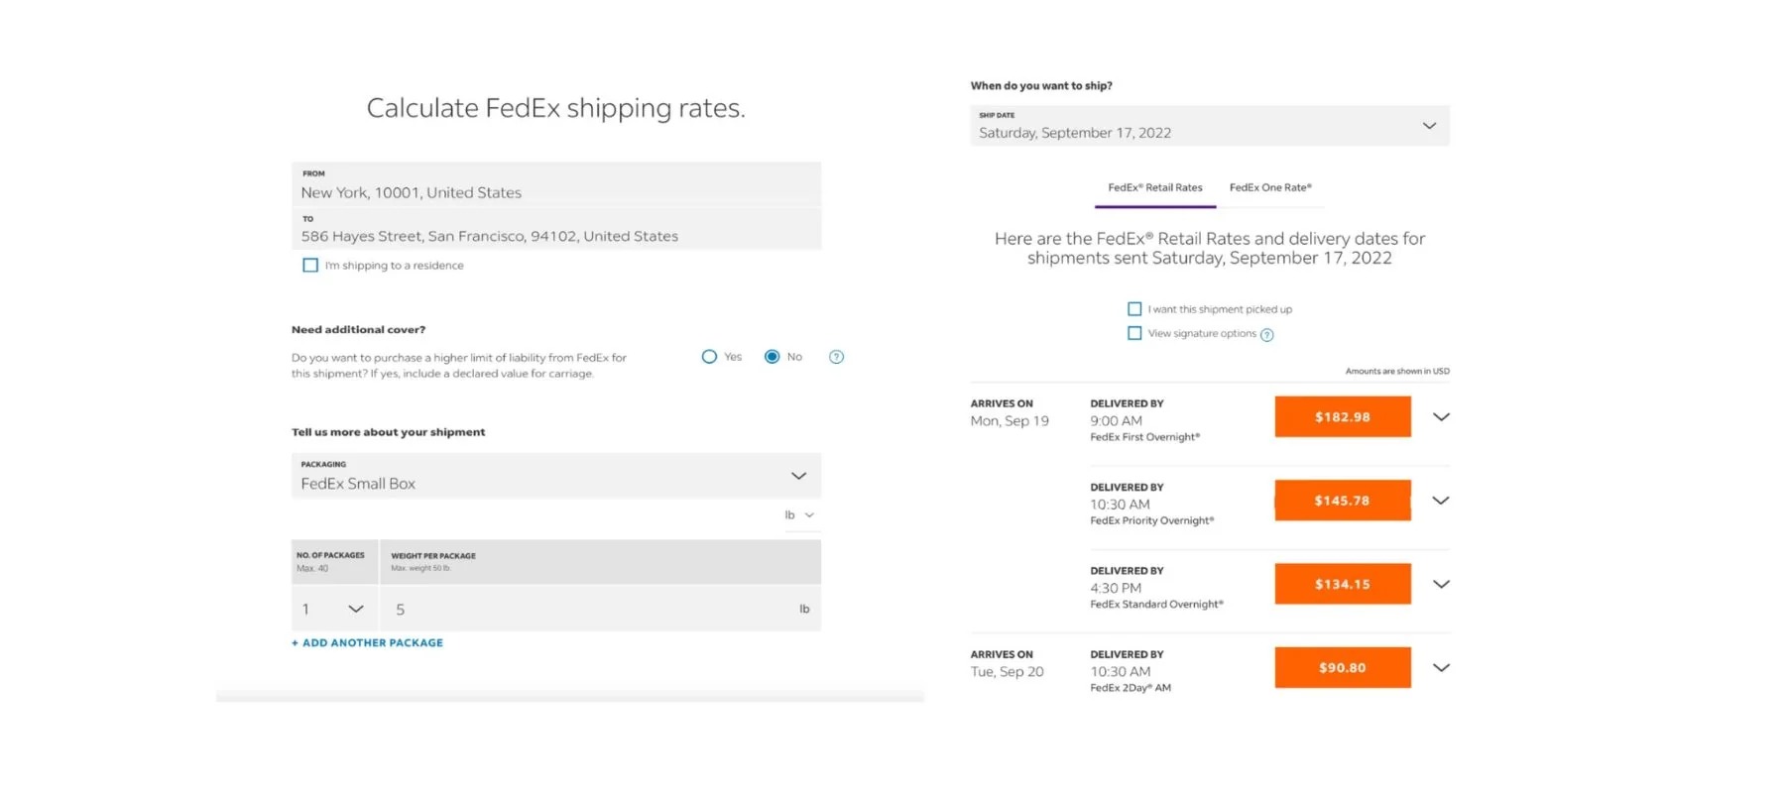Enable I want this shipment picked up
Viewport: 1785px width, 793px height.
[1134, 309]
